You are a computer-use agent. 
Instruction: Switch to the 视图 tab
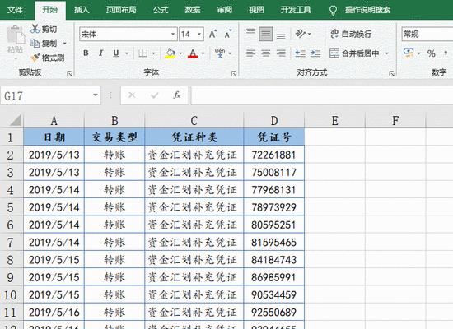click(256, 10)
